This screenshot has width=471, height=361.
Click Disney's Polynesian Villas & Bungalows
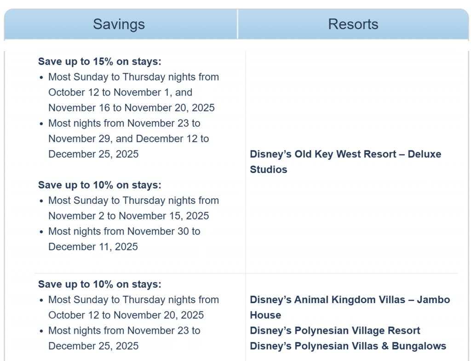pyautogui.click(x=348, y=346)
